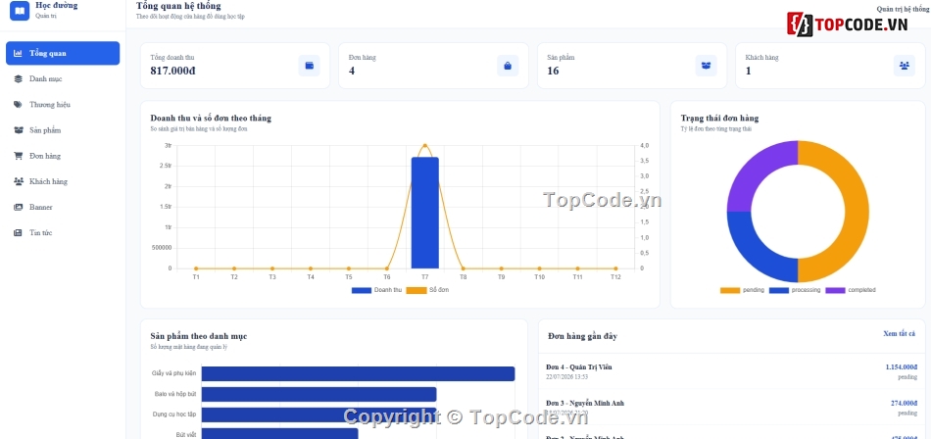Open the Danh mục menu item
This screenshot has width=931, height=439.
pos(63,79)
